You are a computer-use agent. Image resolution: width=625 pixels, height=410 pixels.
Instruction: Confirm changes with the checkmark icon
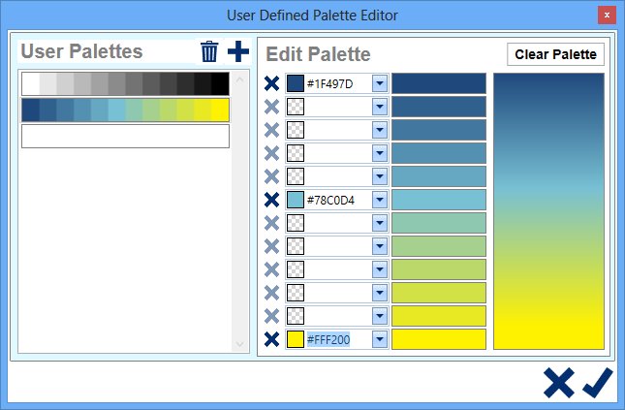click(598, 382)
